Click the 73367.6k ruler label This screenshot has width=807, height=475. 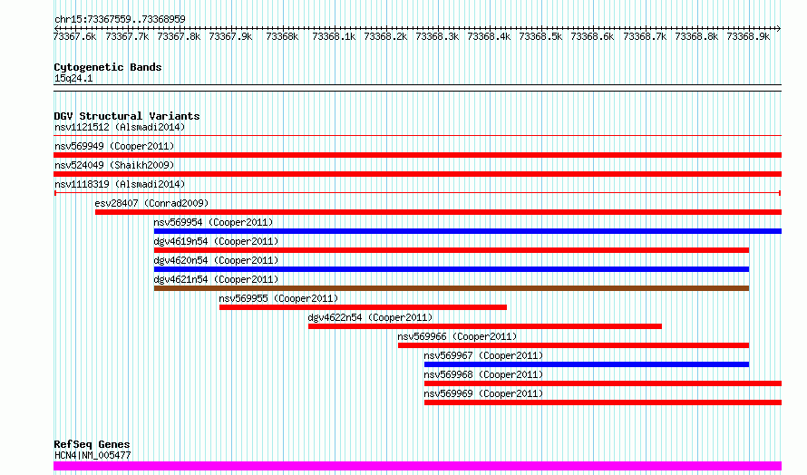[75, 36]
